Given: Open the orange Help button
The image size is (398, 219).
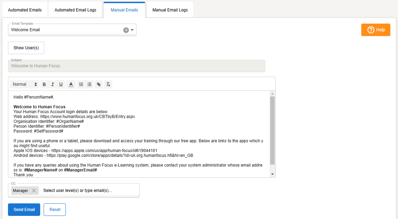Looking at the screenshot, I should pos(376,30).
